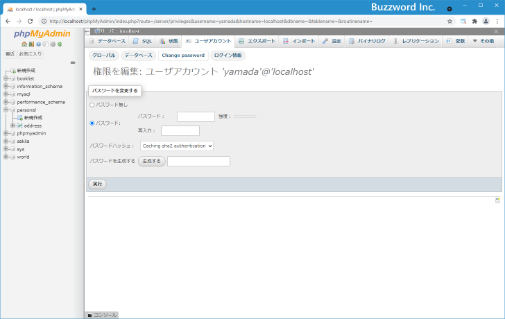Switch to the Change password sub-tab
The image size is (505, 319).
(x=183, y=55)
